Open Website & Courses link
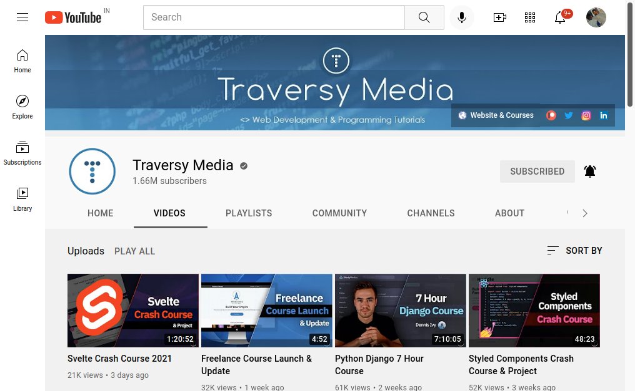The width and height of the screenshot is (635, 391). [496, 115]
